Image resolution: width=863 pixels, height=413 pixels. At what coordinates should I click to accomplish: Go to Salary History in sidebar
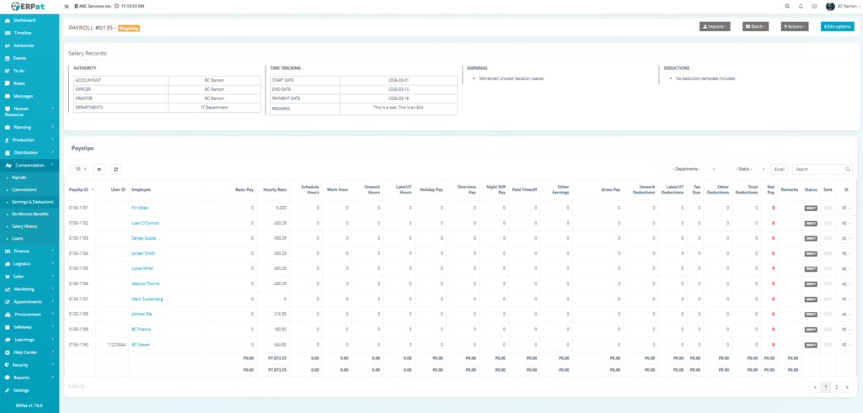pos(24,226)
